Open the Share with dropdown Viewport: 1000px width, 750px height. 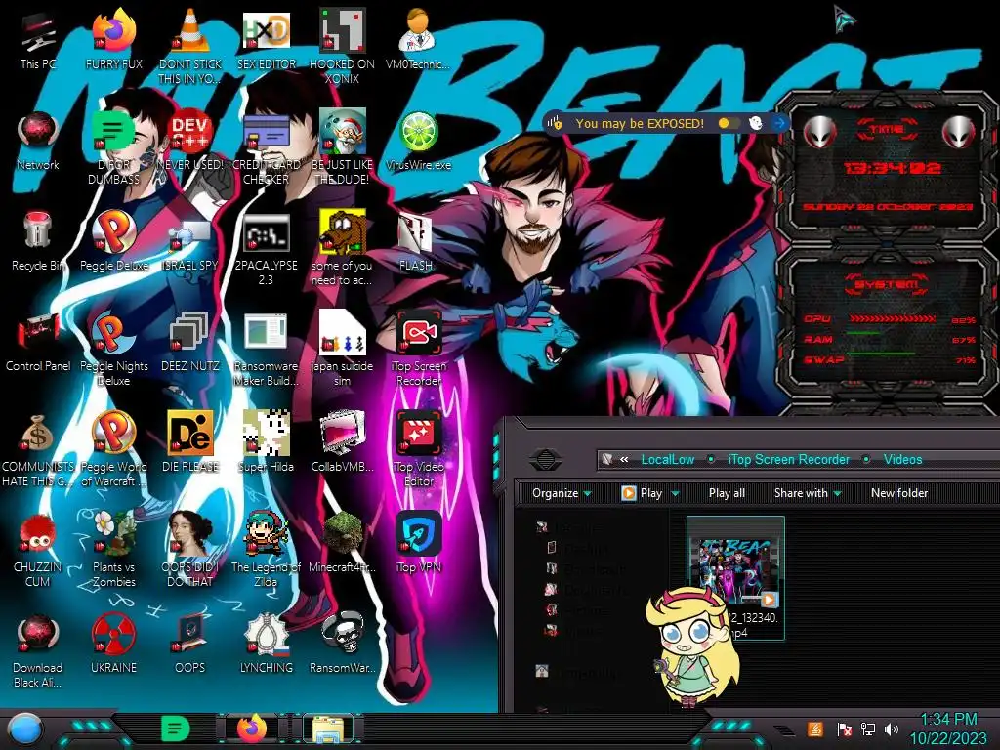coord(808,493)
